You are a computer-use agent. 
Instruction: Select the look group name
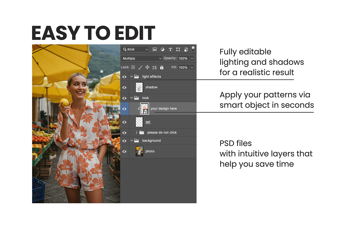(x=146, y=98)
